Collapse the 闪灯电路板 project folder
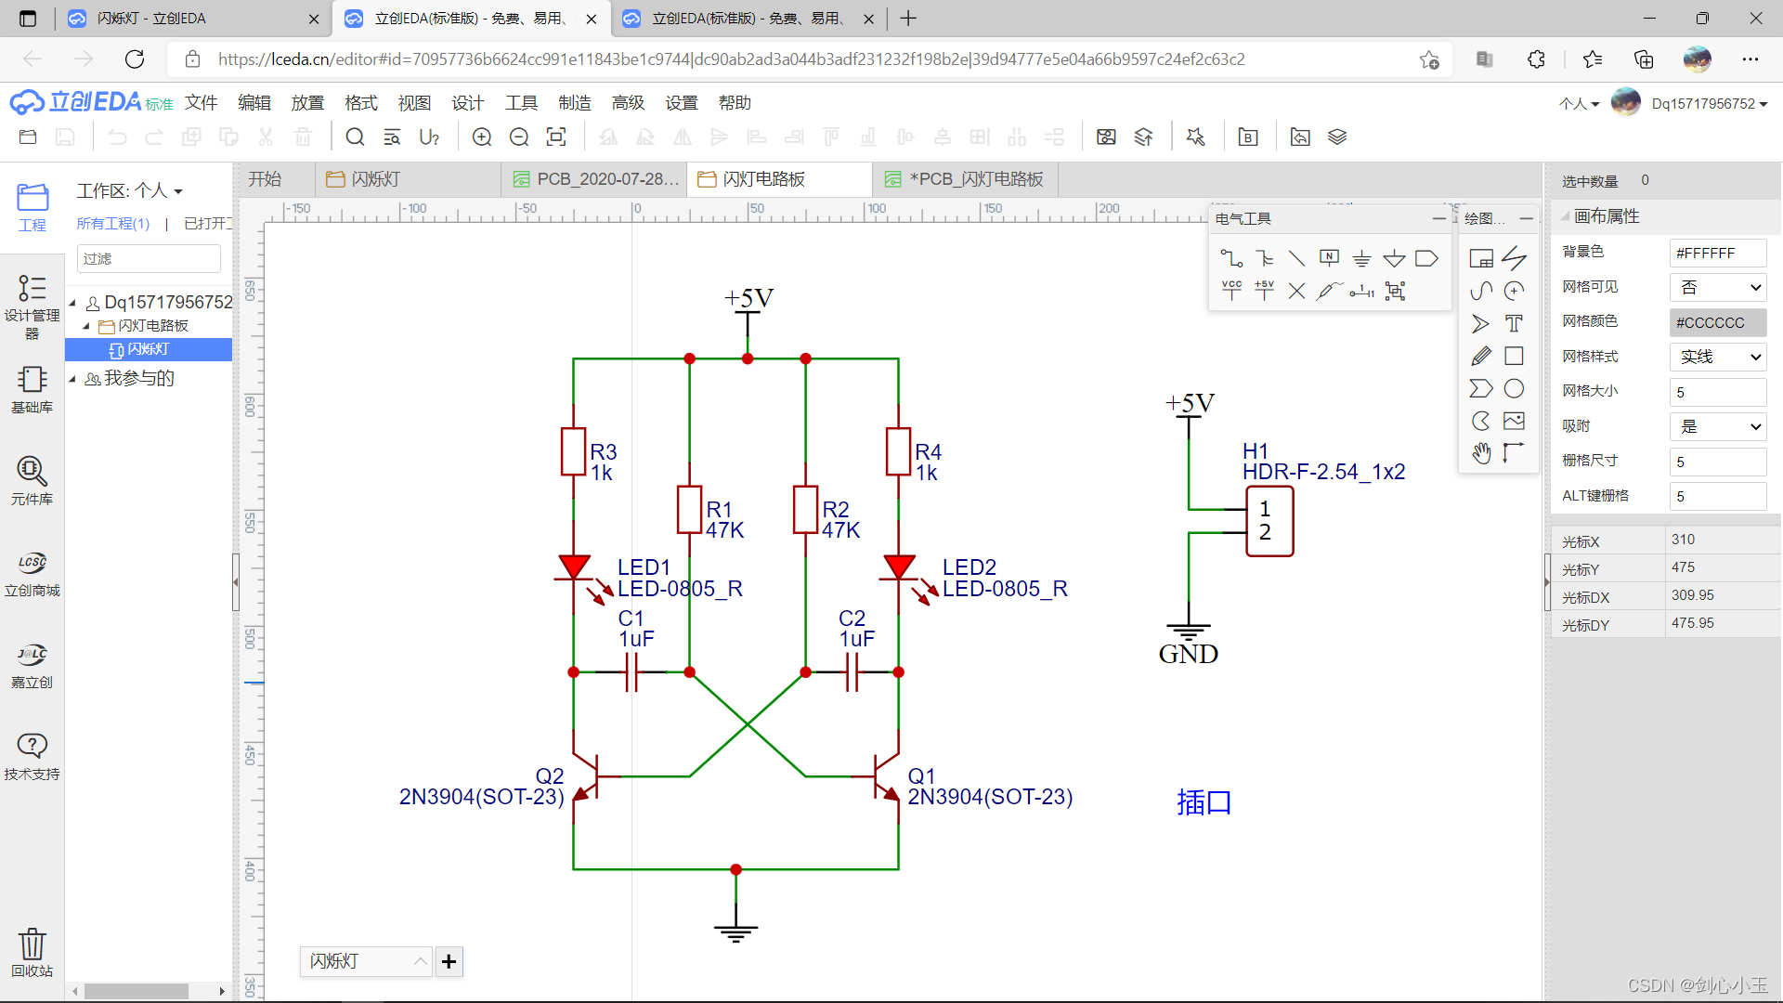 click(x=86, y=326)
